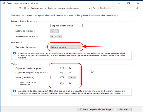
Task: Click 'Capacité totale du pool :' label
Action: tap(29, 68)
